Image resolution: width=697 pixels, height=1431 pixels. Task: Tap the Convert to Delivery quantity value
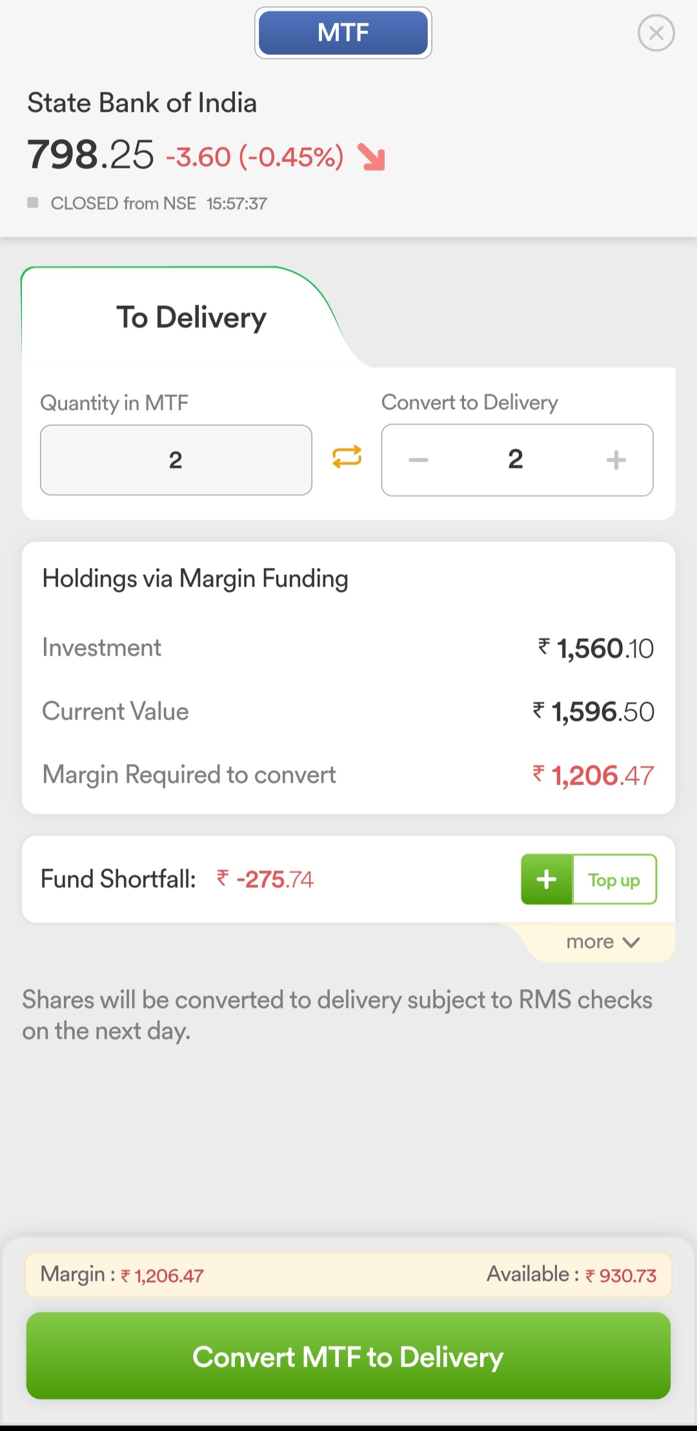point(516,459)
